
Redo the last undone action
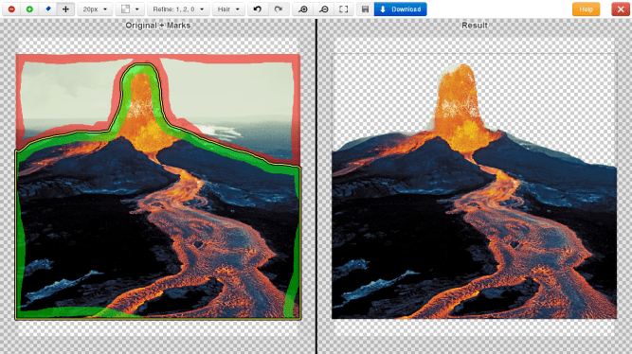[279, 9]
